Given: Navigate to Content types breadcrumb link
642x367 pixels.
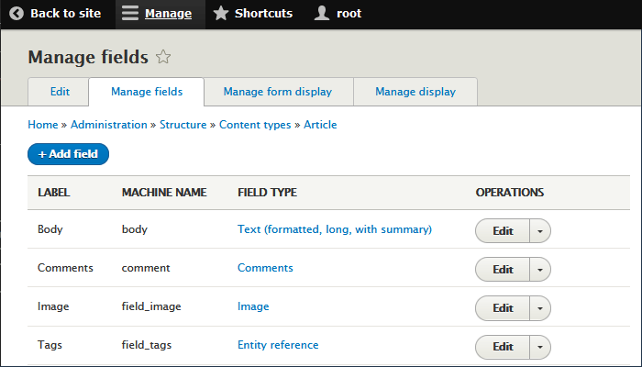Looking at the screenshot, I should pos(255,125).
